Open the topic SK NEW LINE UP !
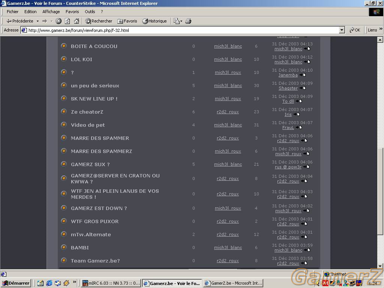 pos(94,99)
